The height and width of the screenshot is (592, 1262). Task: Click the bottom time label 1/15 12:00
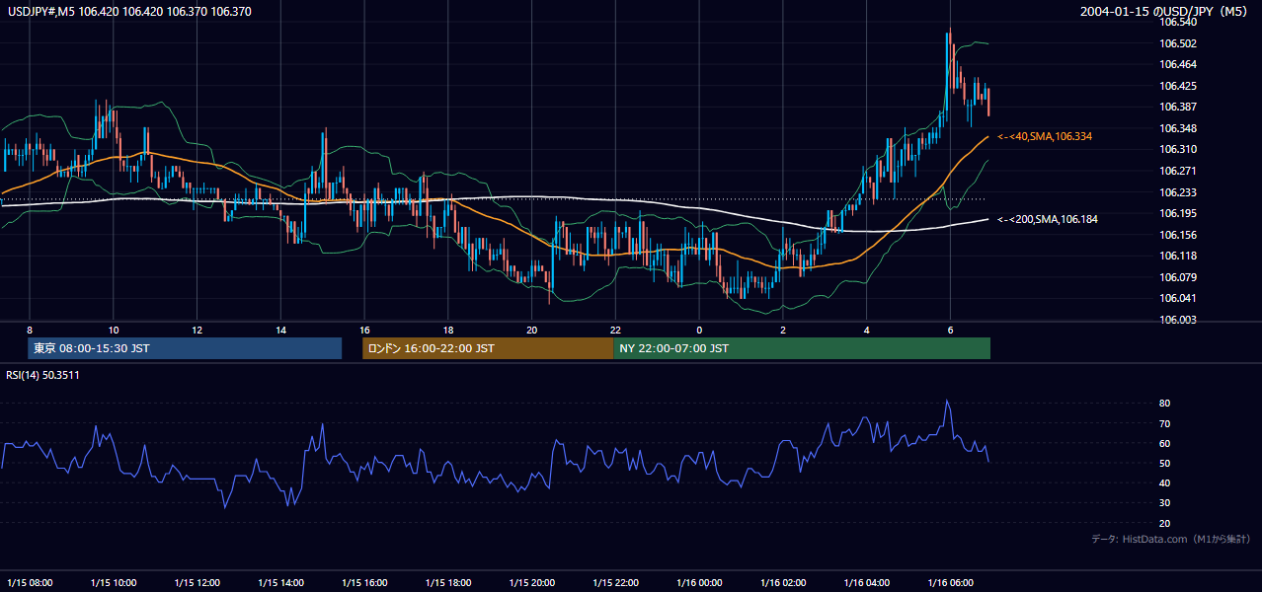tap(197, 582)
